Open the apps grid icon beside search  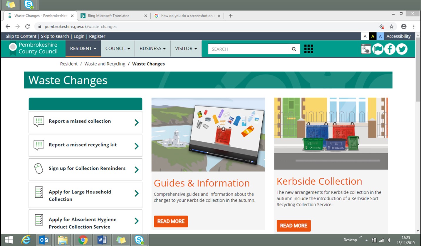click(x=308, y=49)
